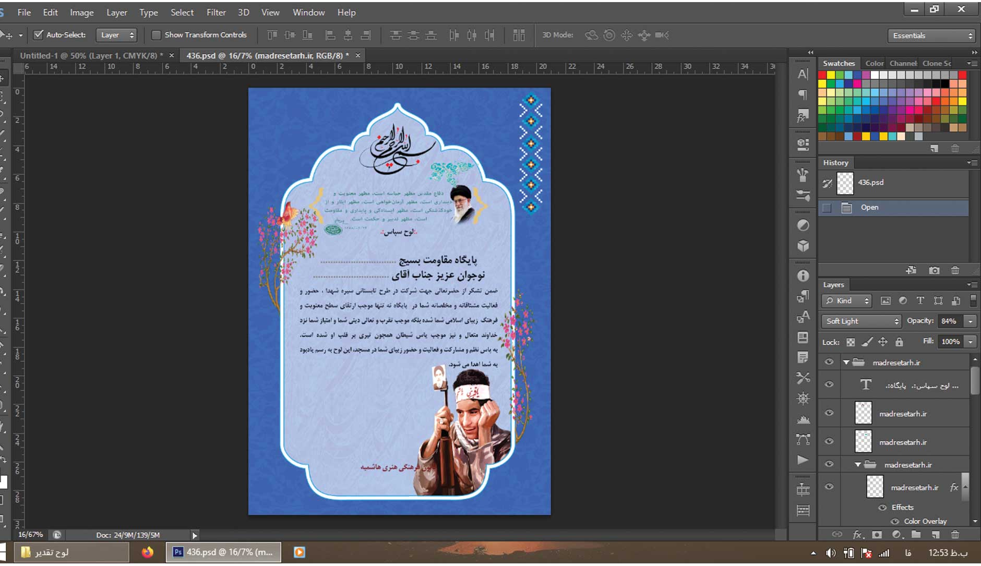Screen dimensions: 981x566
Task: Open the Layers panel flyout menu
Action: click(972, 284)
